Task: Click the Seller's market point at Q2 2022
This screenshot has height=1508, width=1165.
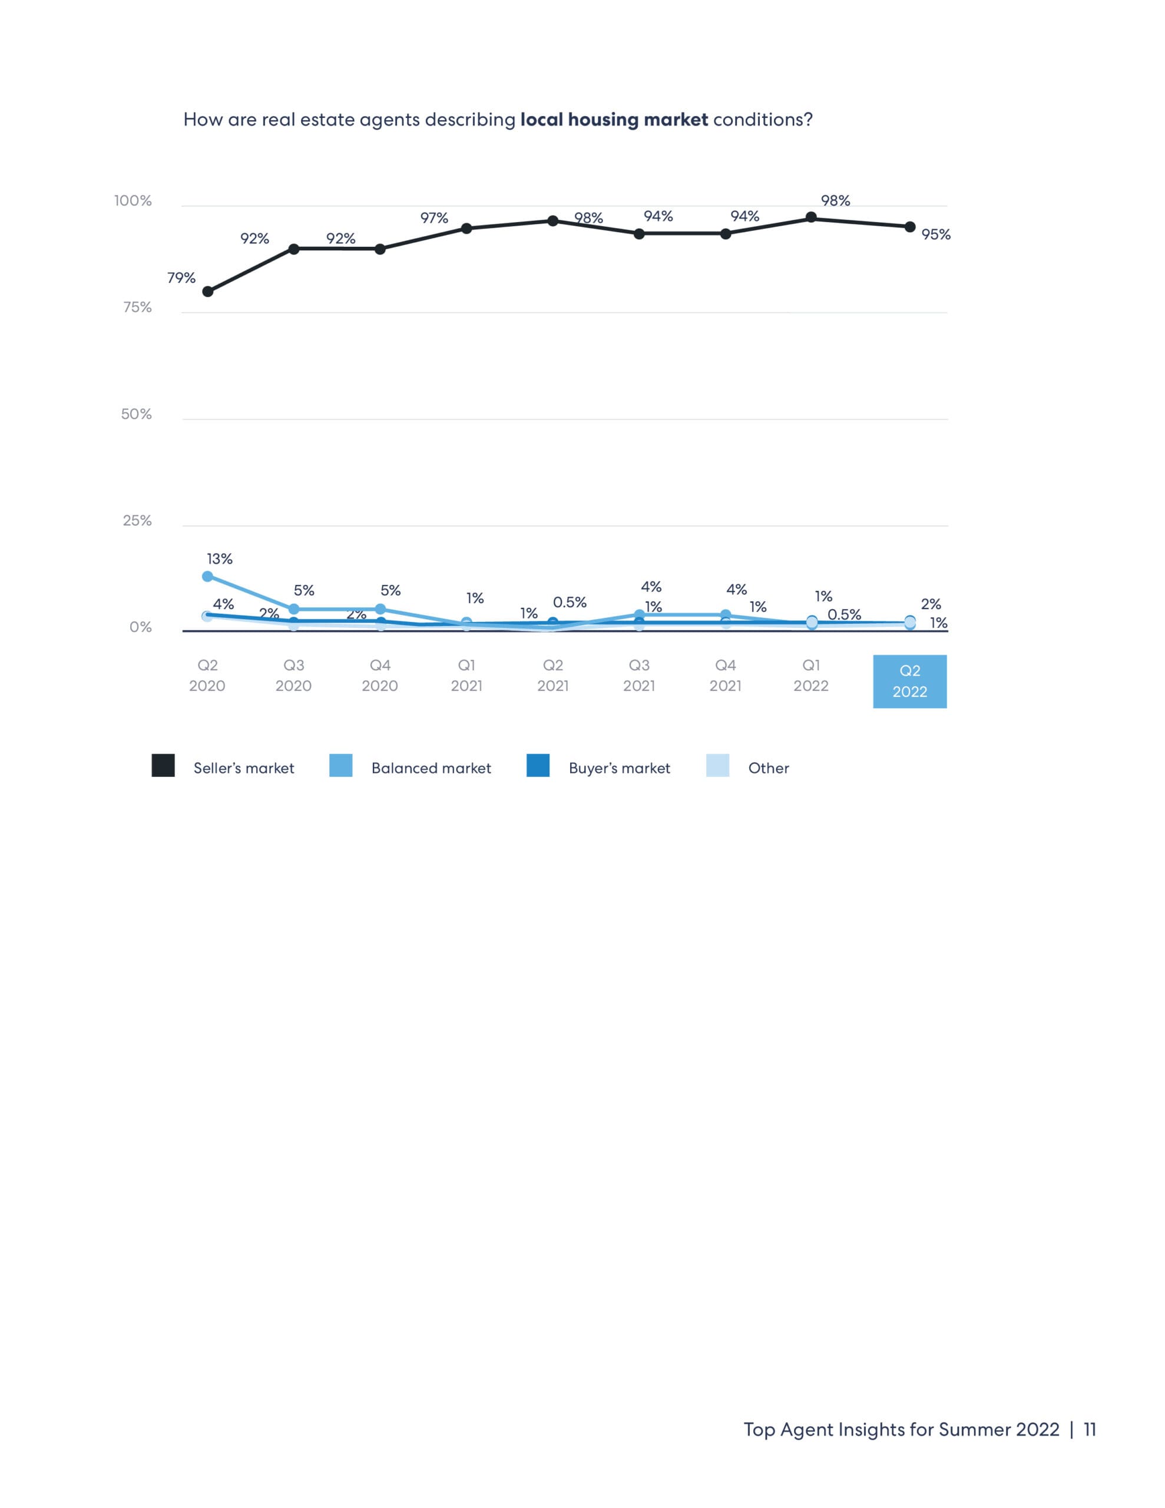Action: click(910, 227)
